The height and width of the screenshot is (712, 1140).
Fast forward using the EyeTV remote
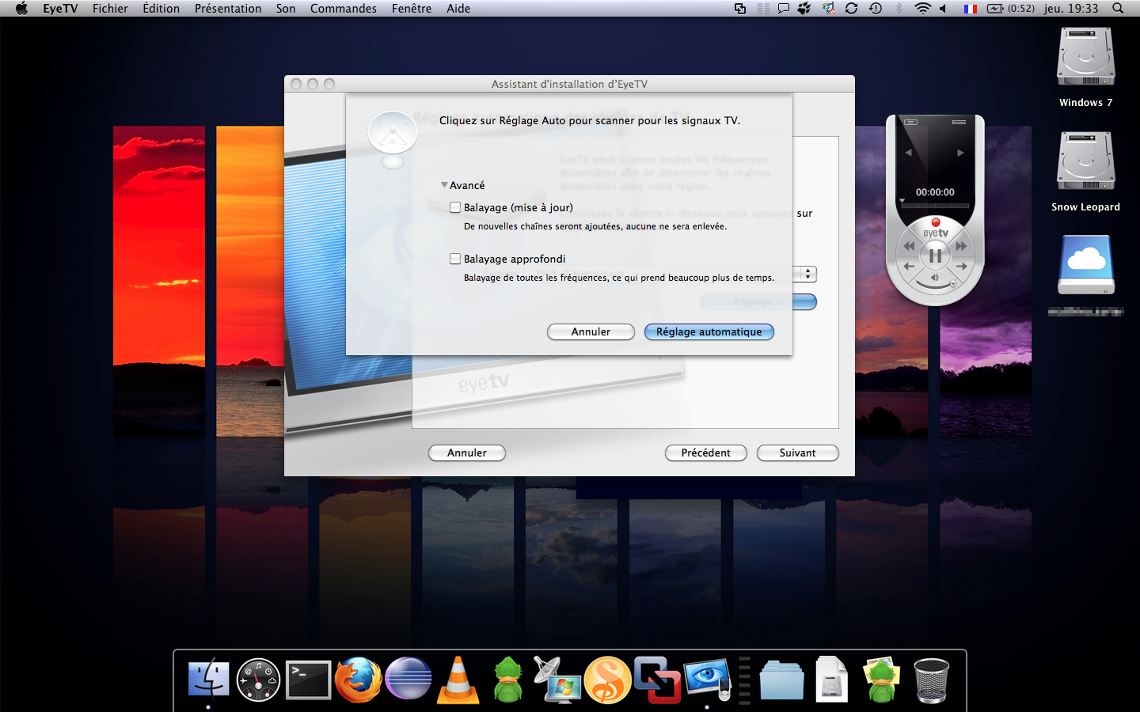click(961, 246)
